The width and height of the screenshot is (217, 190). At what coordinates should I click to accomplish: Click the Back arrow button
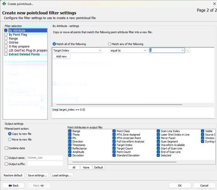[x=13, y=186]
